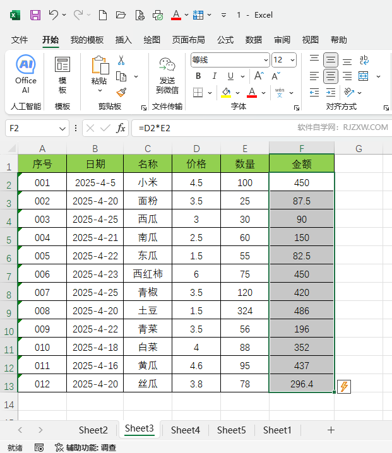The width and height of the screenshot is (392, 453).
Task: Click the next sheet scroll arrow
Action: [x=41, y=430]
